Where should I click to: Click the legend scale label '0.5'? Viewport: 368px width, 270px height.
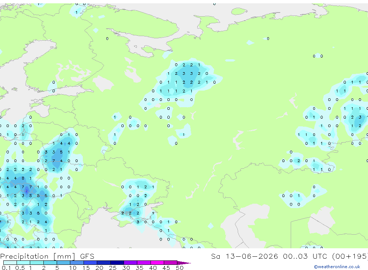click(20, 268)
